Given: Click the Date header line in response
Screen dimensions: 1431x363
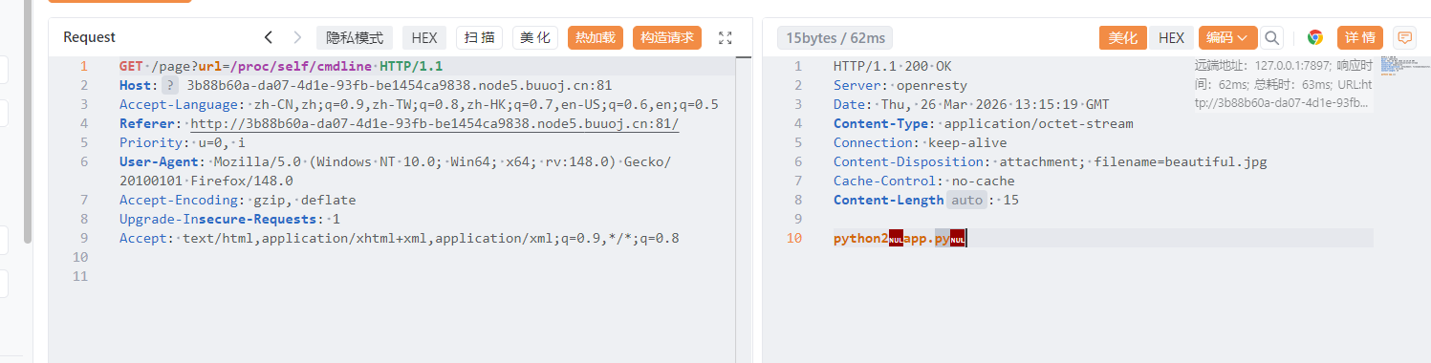Looking at the screenshot, I should [x=971, y=104].
